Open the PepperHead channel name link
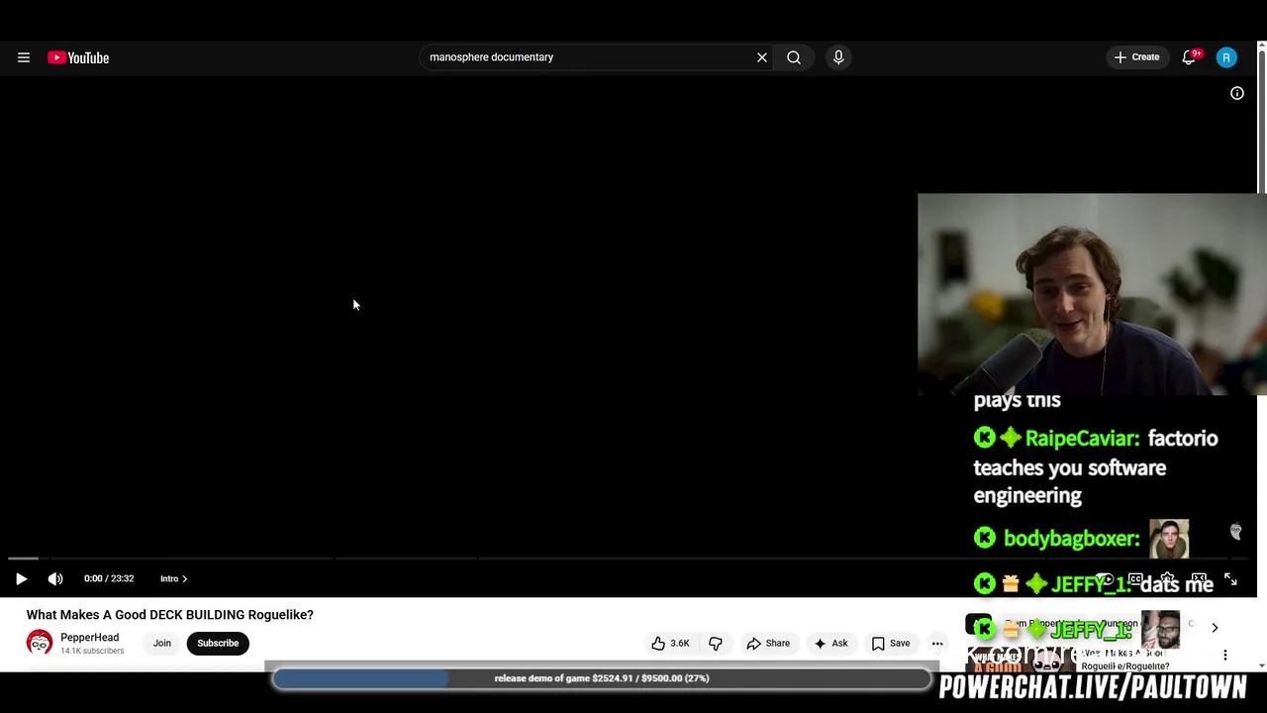The width and height of the screenshot is (1267, 713). 89,638
